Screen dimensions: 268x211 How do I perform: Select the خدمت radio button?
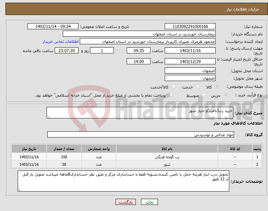point(198,86)
